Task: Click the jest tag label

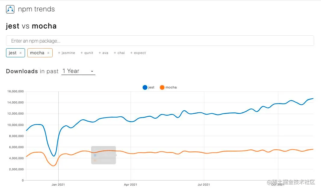Action: (x=13, y=53)
